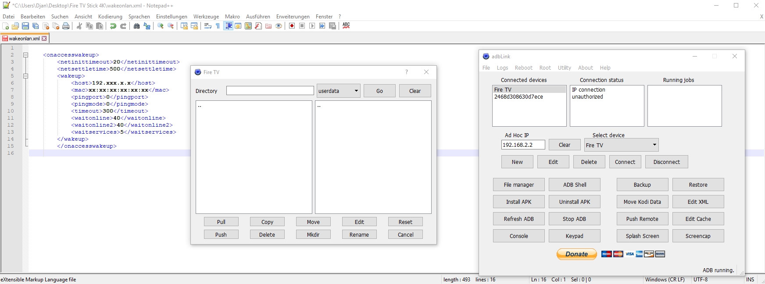
Task: Collapse the wakeup fold marker at line 5
Action: [25, 76]
